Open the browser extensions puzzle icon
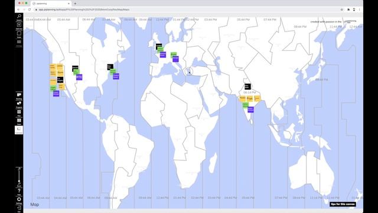This screenshot has height=213, width=378. click(x=348, y=9)
